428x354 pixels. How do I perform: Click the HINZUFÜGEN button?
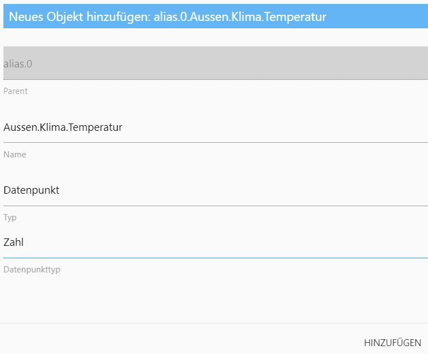(392, 343)
